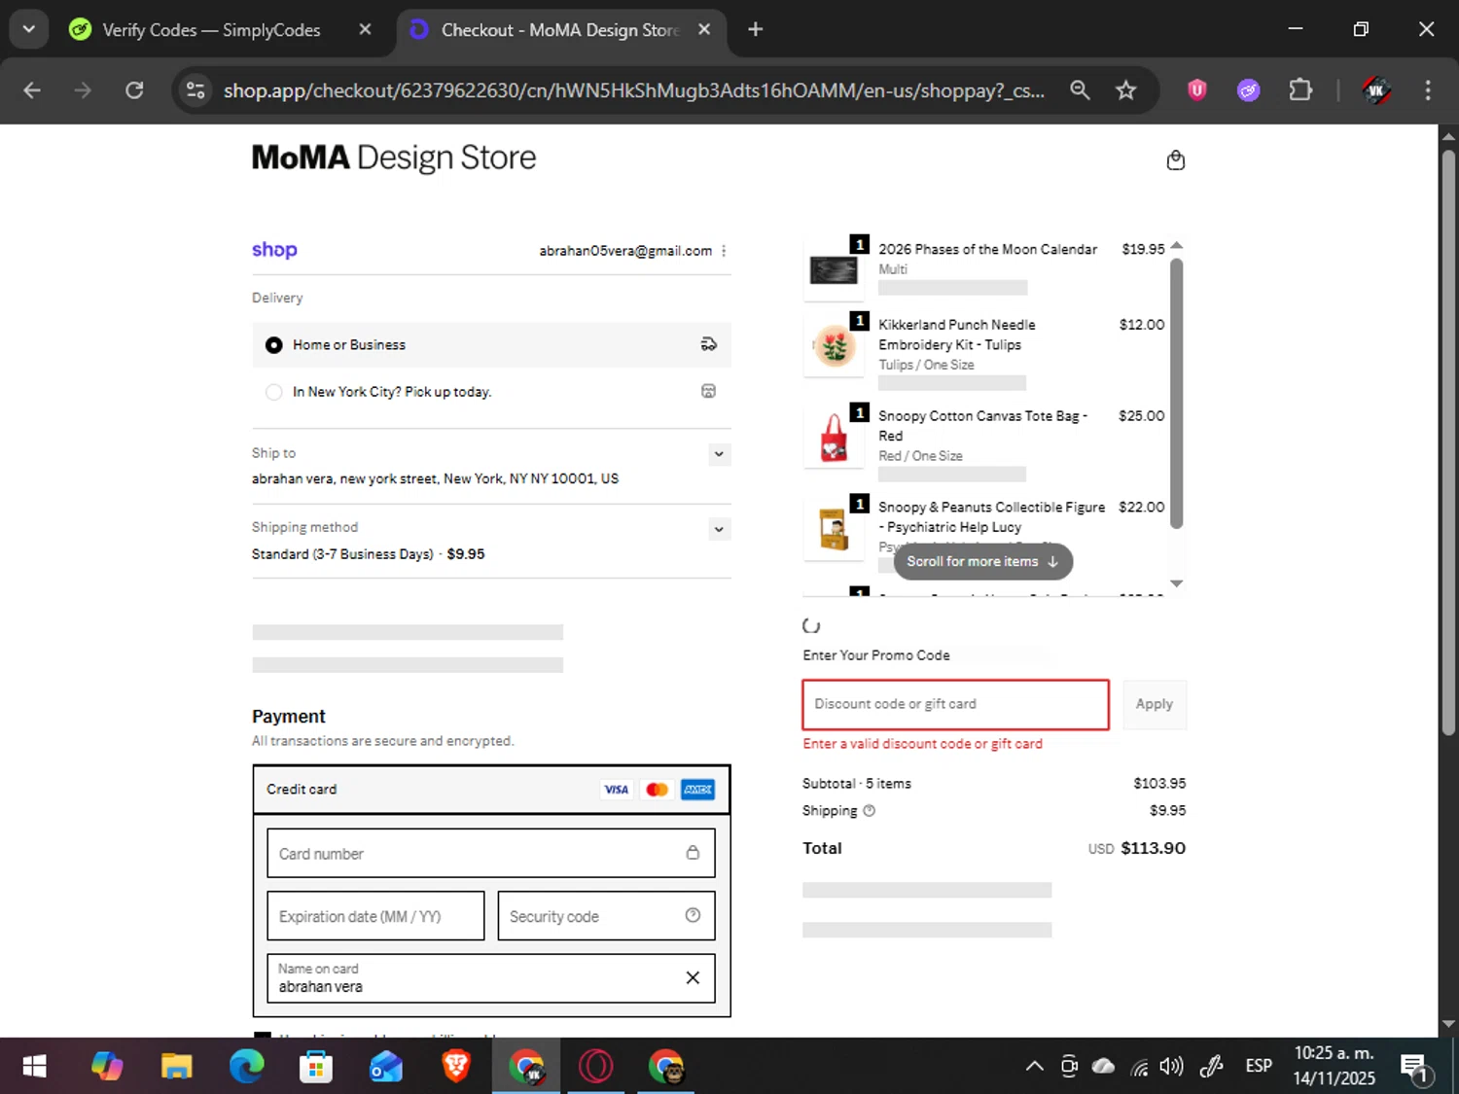Open account options menu next to email
Image resolution: width=1459 pixels, height=1094 pixels.
tap(724, 251)
